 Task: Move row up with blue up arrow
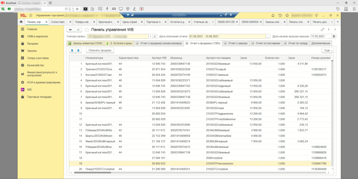72,50
